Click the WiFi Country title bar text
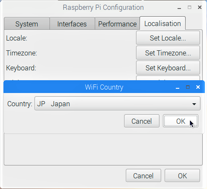The width and height of the screenshot is (207, 189). click(x=104, y=87)
